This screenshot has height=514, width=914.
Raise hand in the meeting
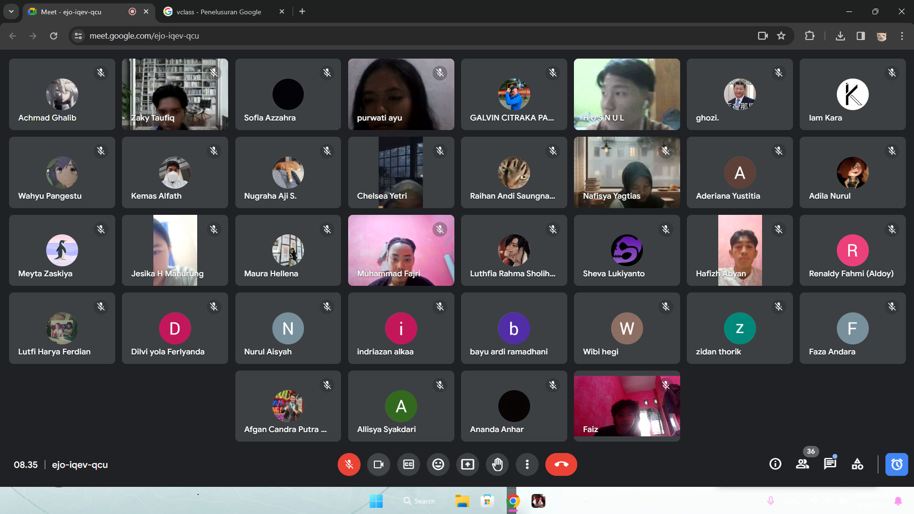tap(497, 464)
